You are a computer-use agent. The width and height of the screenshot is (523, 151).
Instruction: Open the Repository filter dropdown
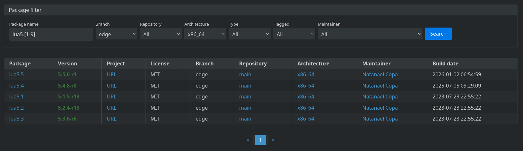[161, 34]
